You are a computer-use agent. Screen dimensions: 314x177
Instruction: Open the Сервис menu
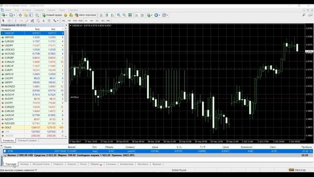(52, 10)
